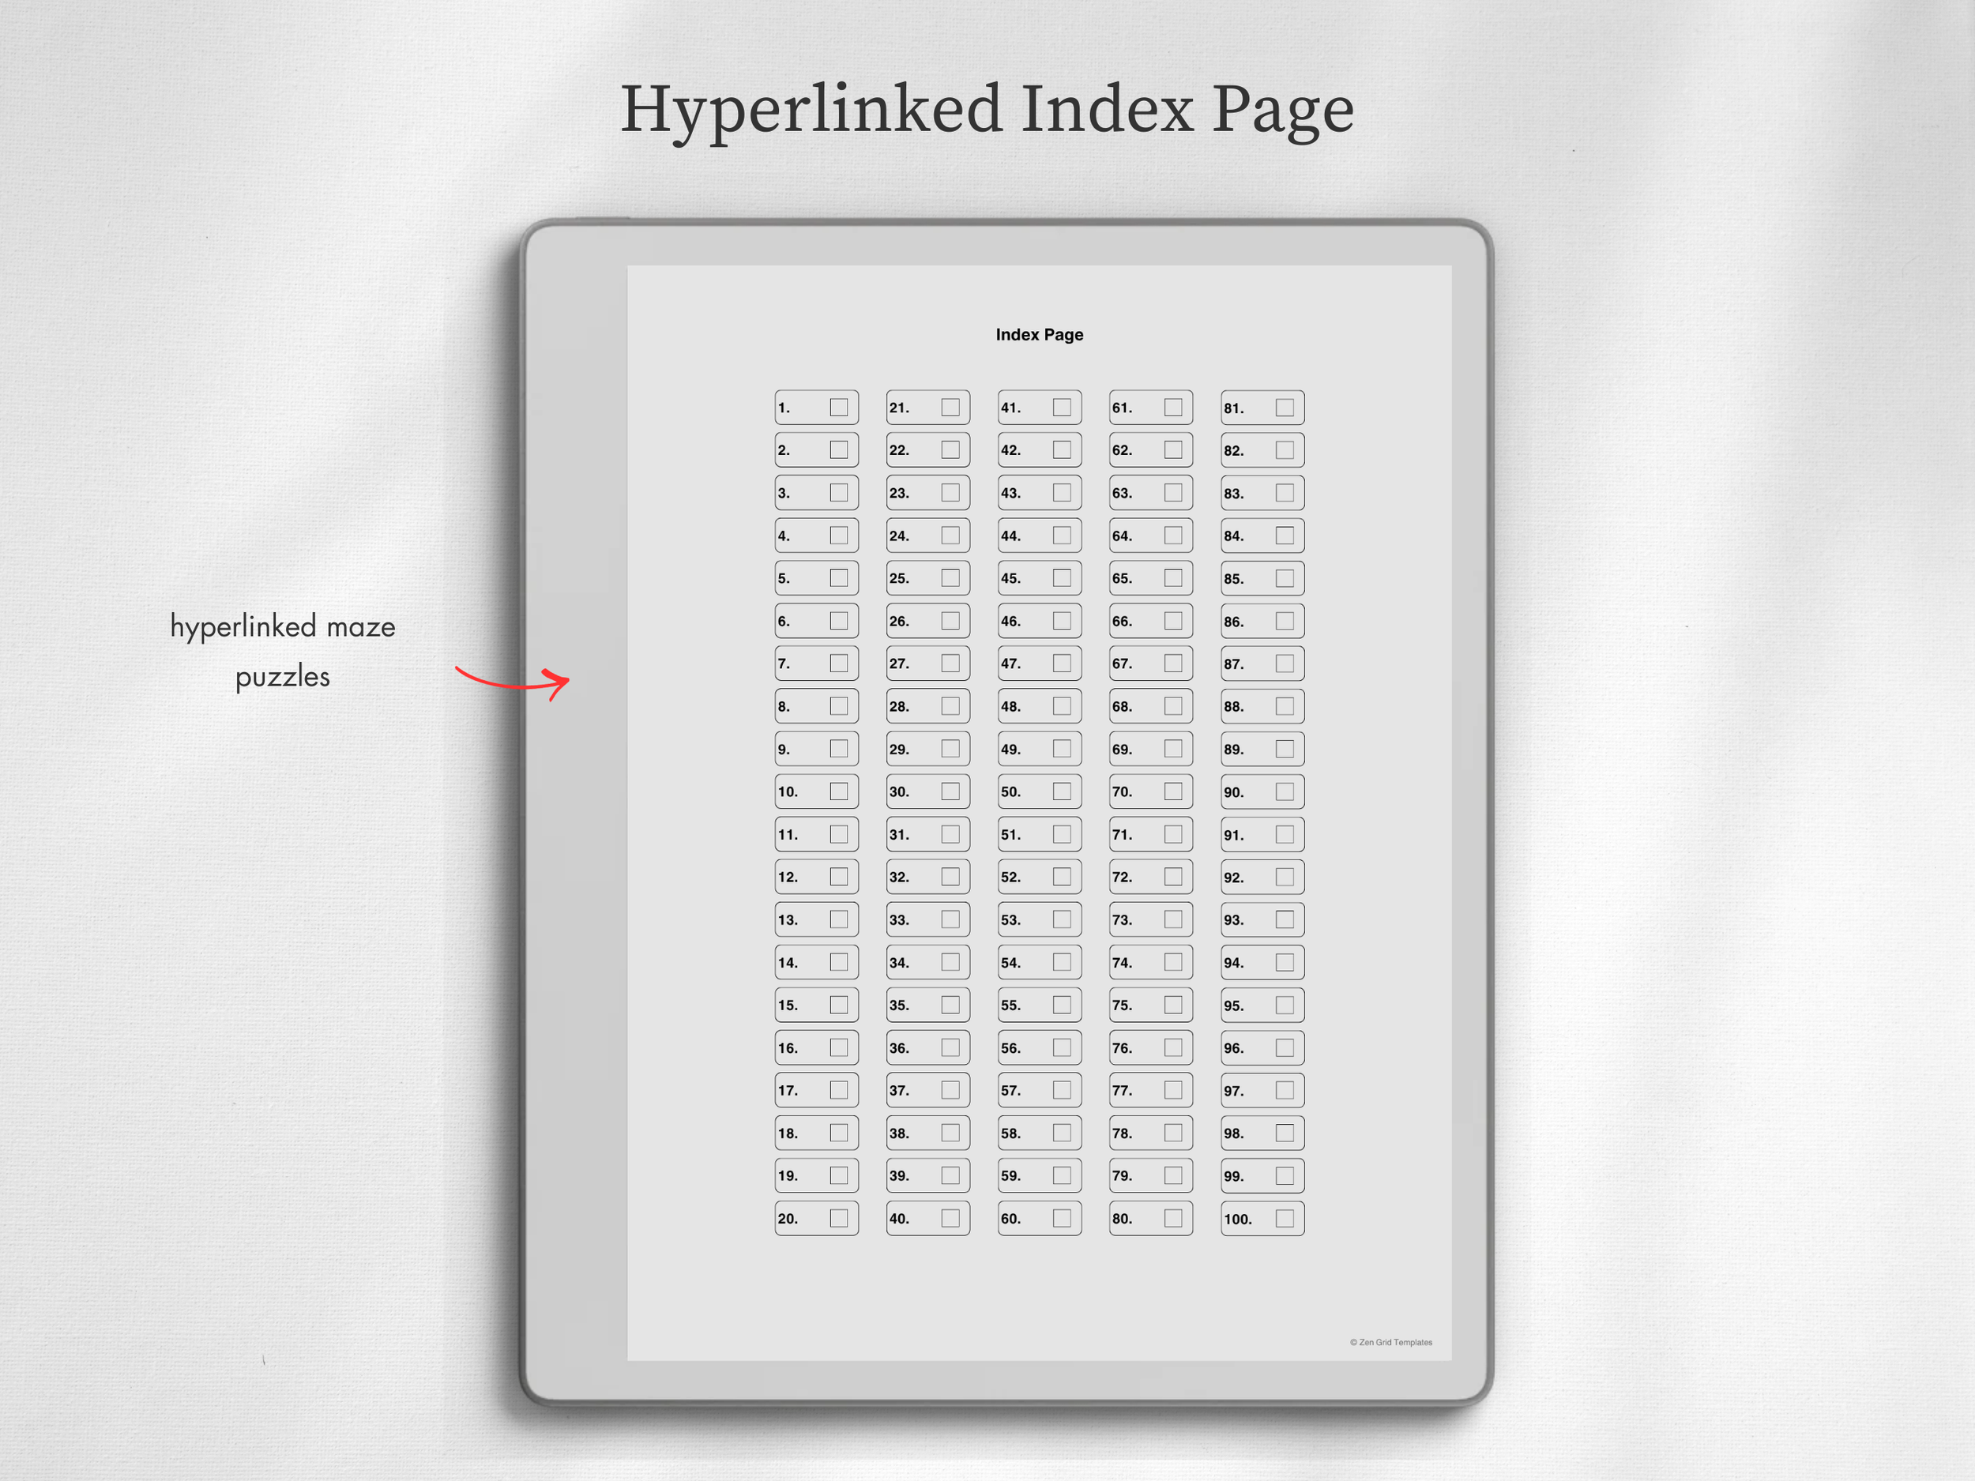Open hyperlinked entry 7.

[816, 663]
